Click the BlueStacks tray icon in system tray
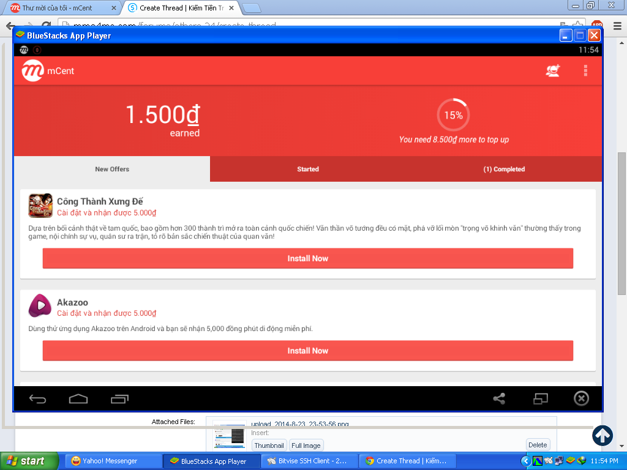627x470 pixels. point(571,461)
